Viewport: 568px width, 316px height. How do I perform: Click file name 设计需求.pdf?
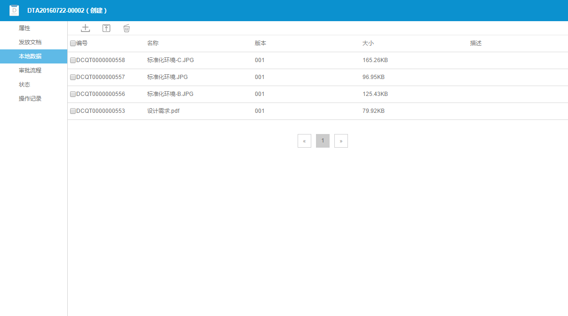(x=163, y=111)
